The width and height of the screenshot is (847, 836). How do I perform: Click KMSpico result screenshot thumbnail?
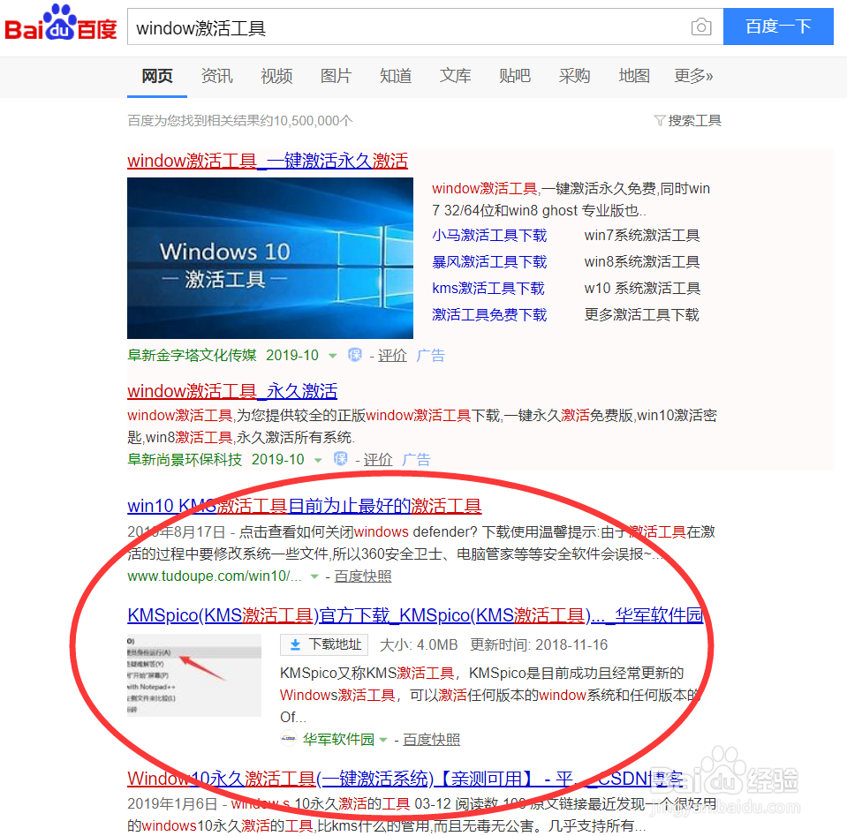pos(194,675)
